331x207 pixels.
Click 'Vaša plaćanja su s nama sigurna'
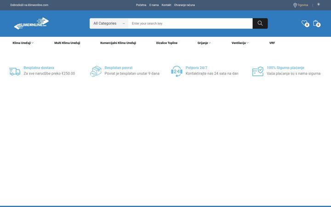pyautogui.click(x=294, y=74)
